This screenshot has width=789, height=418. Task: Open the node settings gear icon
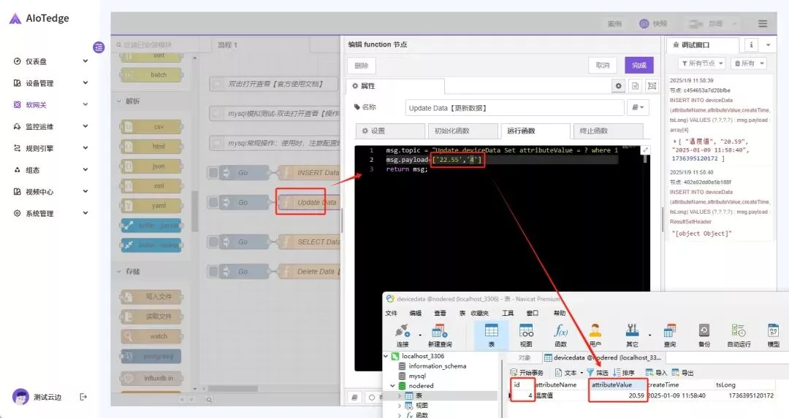(x=619, y=86)
